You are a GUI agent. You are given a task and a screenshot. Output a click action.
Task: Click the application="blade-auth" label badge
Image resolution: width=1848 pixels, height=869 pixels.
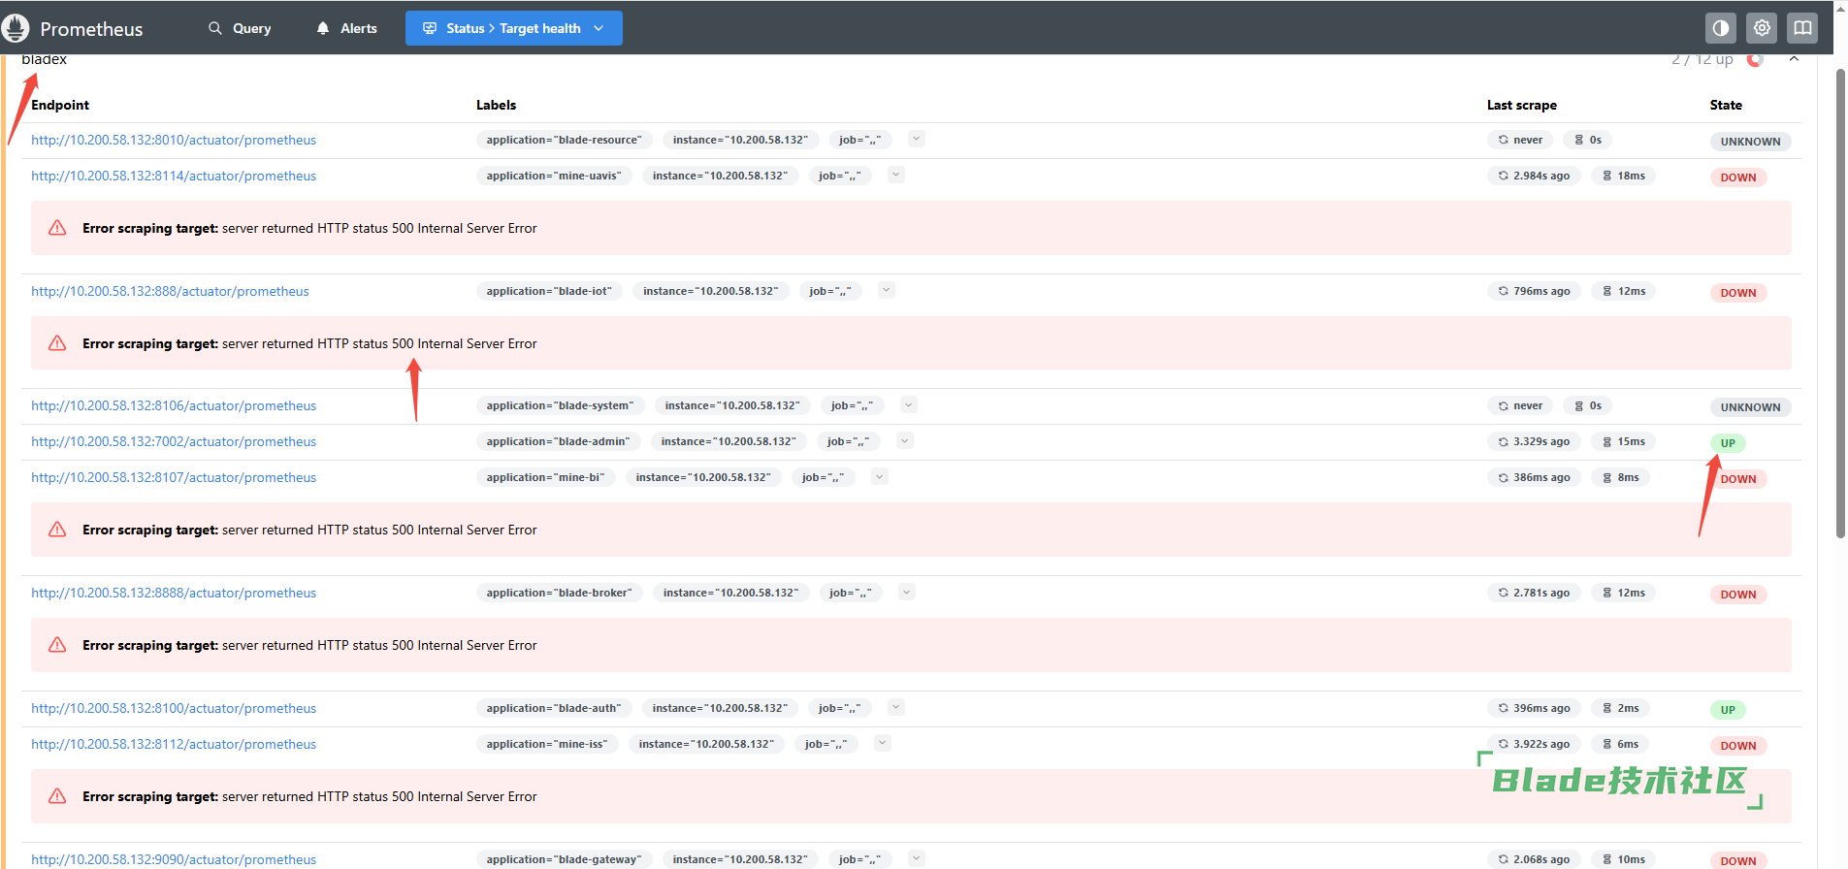click(554, 708)
